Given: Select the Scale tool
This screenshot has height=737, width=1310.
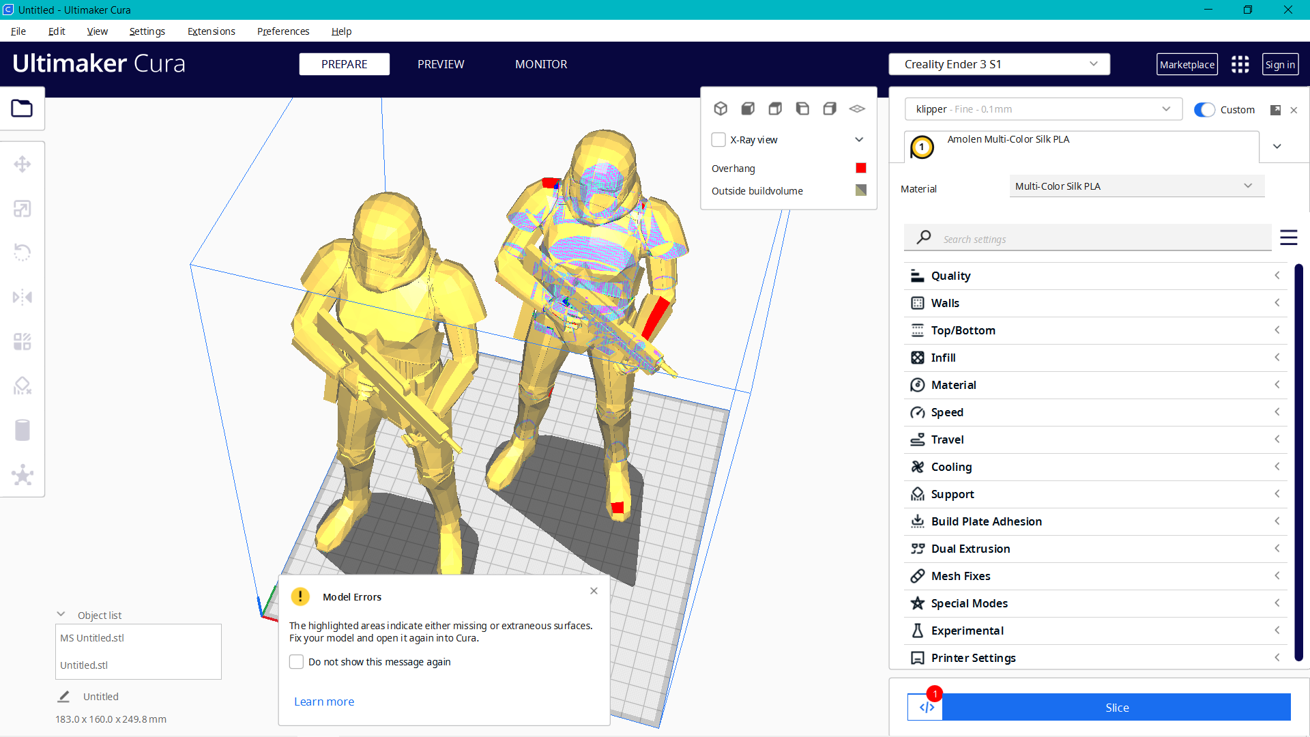Looking at the screenshot, I should (x=23, y=208).
